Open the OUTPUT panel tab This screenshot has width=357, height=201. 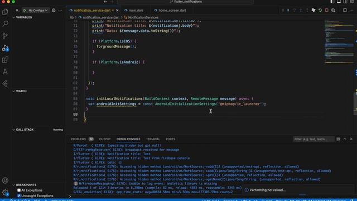coord(105,139)
